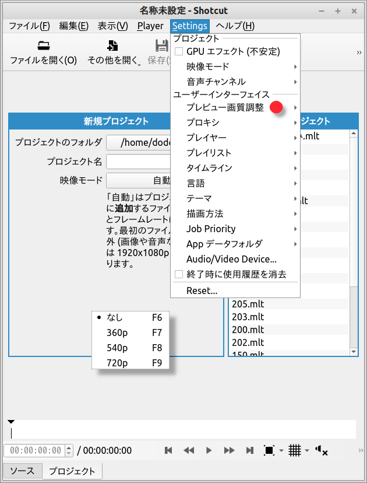
Task: Choose Reset... in Settings menu
Action: click(202, 290)
